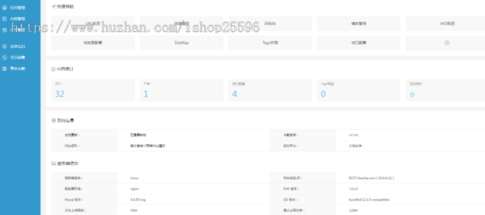Click the blue plus icon under 添加统计
The height and width of the screenshot is (215, 485).
(412, 95)
